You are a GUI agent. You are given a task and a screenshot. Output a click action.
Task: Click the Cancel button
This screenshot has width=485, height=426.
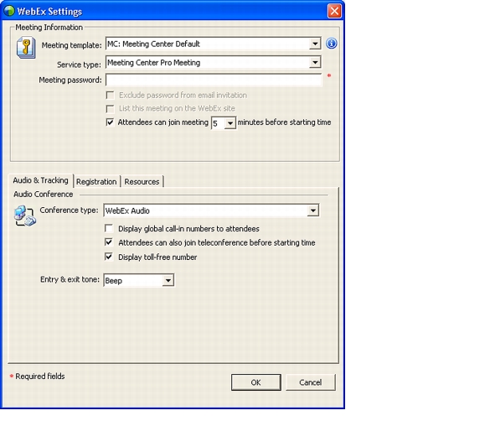(x=310, y=382)
